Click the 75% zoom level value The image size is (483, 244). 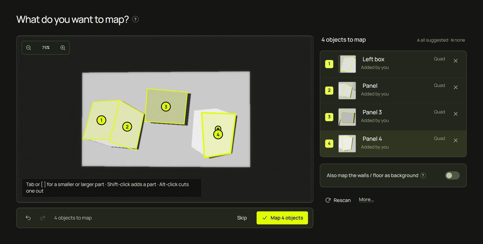[x=46, y=48]
